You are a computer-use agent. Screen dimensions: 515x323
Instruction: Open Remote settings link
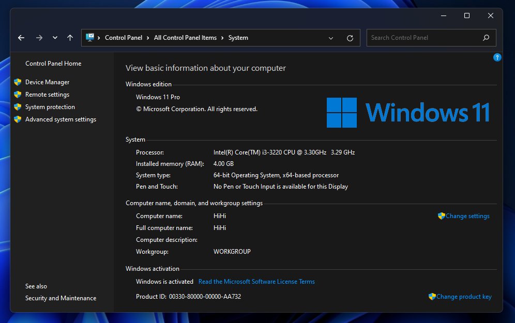click(x=47, y=95)
